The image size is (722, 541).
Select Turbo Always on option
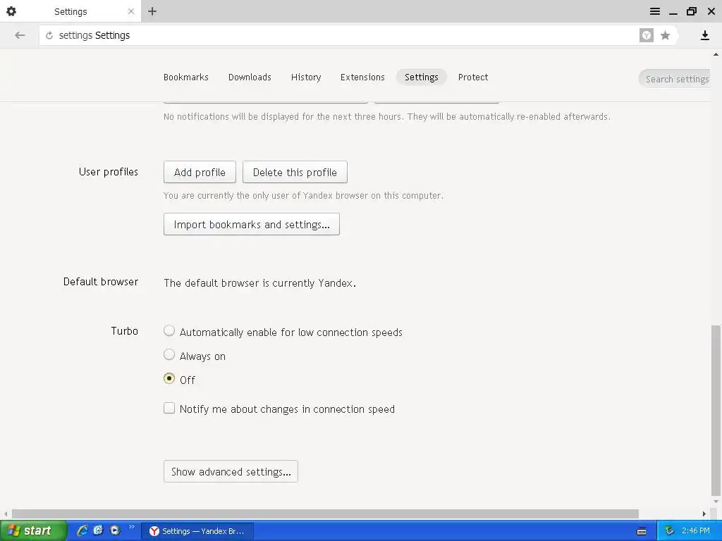(169, 355)
